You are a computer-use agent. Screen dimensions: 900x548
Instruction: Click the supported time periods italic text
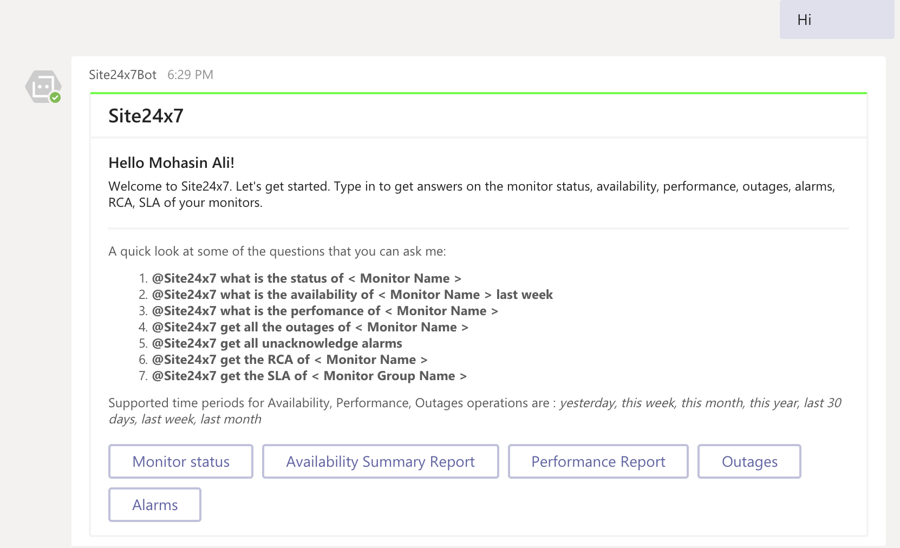(700, 403)
